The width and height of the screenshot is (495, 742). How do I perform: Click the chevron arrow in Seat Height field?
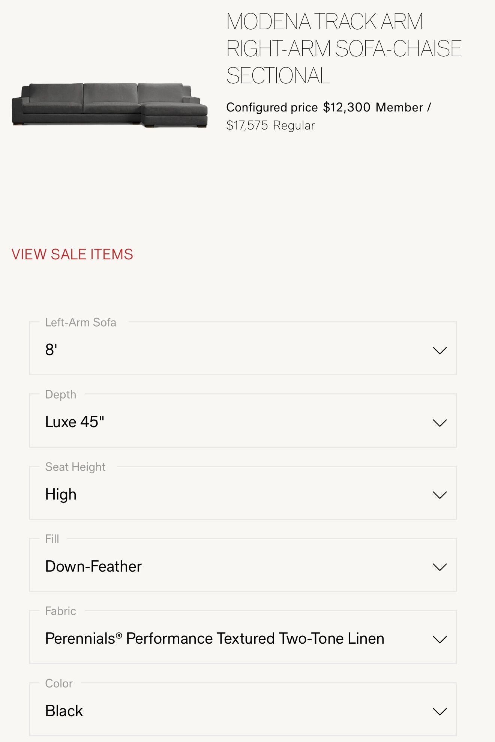(x=439, y=495)
